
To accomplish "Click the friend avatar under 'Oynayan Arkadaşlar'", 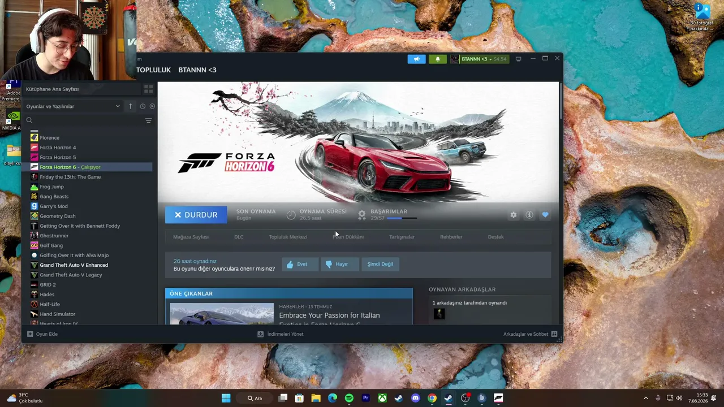I will (x=439, y=314).
